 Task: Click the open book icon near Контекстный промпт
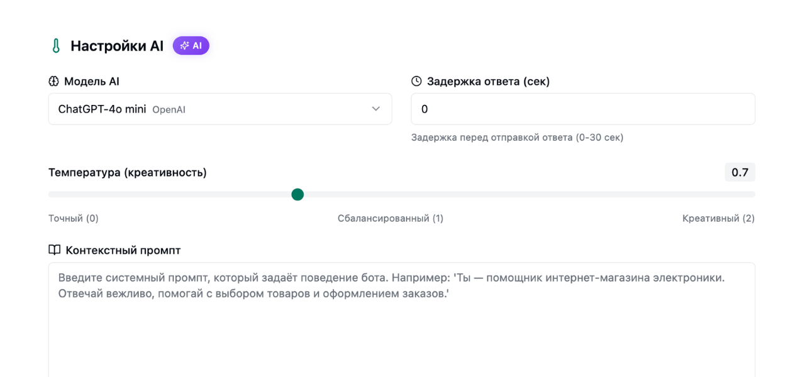click(54, 250)
